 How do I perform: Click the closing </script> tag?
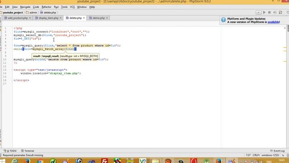pyautogui.click(x=21, y=80)
